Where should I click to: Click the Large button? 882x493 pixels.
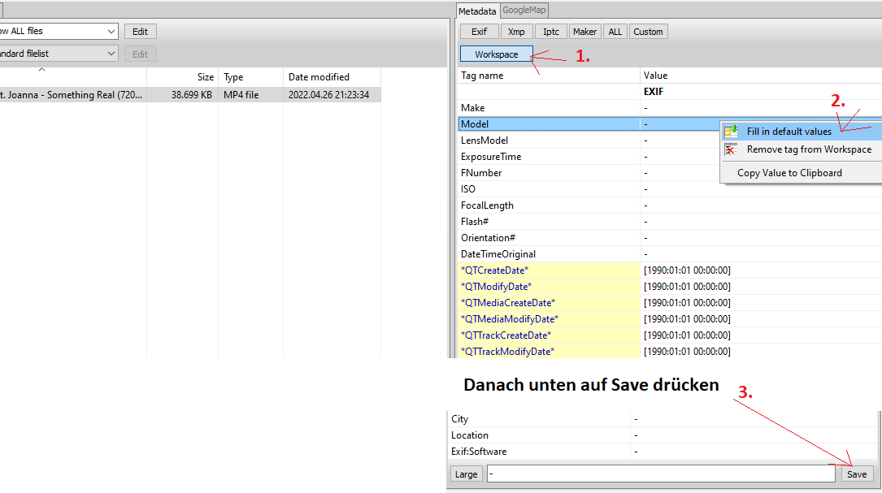[x=467, y=474]
